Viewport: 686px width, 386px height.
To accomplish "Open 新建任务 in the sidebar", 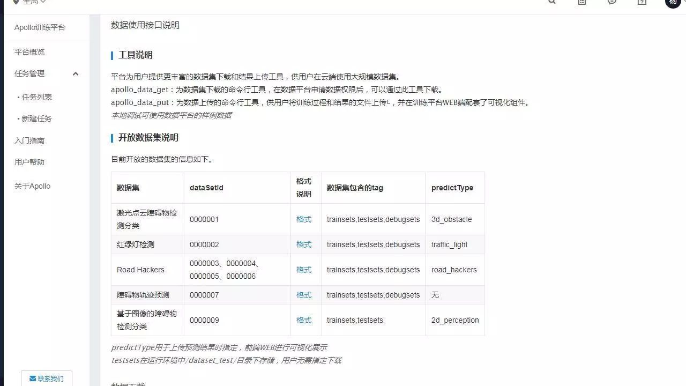I will coord(37,118).
